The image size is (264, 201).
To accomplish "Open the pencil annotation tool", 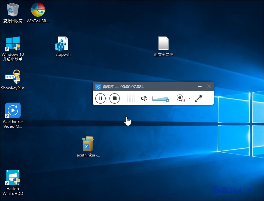I will click(199, 98).
